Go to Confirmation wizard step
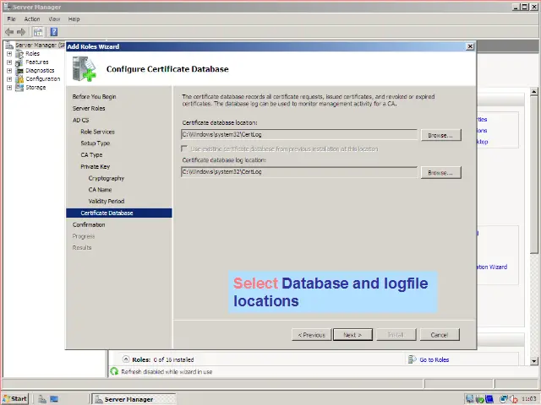 pyautogui.click(x=89, y=224)
